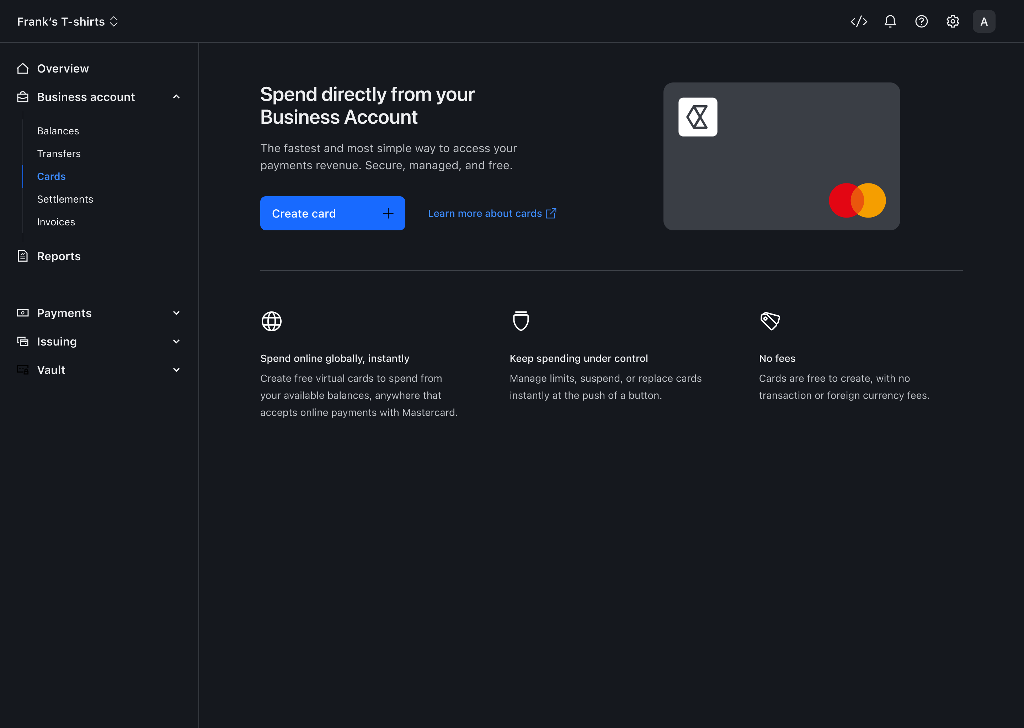This screenshot has width=1024, height=728.
Task: Click the external link icon beside Learn more
Action: coord(551,213)
